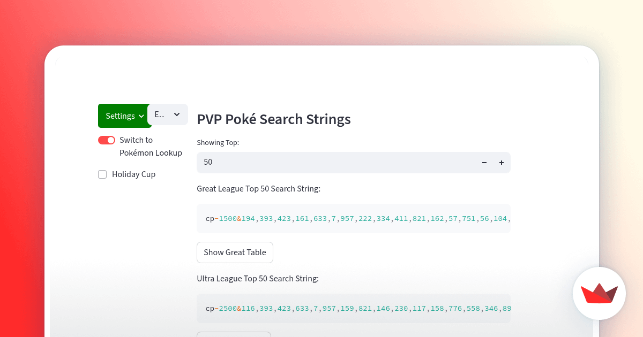
Task: Click the 'Showing Top:' field label
Action: pos(218,143)
